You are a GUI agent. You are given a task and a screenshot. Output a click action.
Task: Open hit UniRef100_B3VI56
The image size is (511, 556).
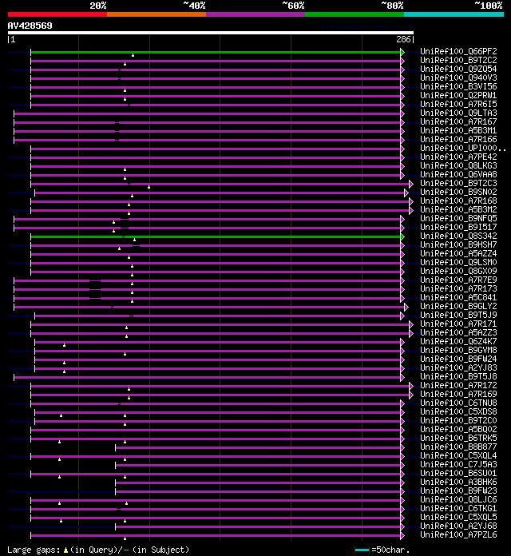458,86
